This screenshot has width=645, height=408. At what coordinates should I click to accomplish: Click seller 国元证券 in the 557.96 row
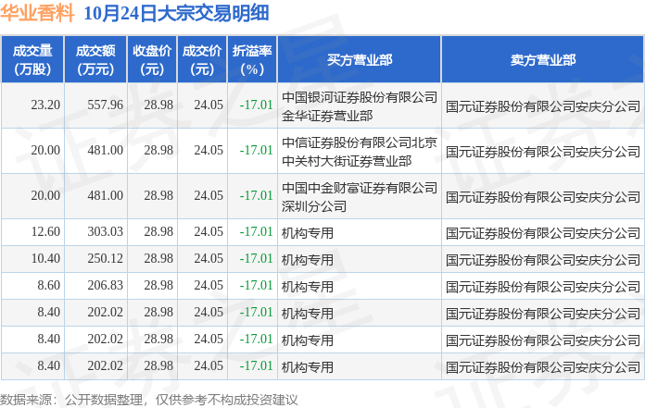[x=542, y=106]
